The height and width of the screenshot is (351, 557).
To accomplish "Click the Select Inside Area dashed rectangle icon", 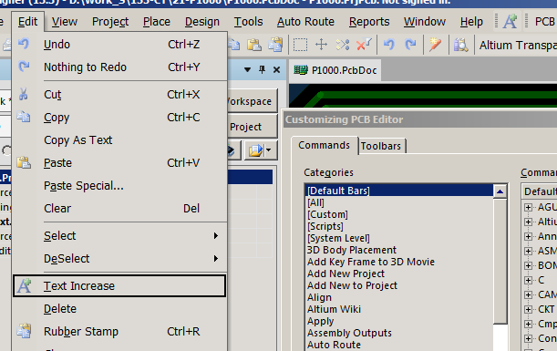I will point(300,45).
